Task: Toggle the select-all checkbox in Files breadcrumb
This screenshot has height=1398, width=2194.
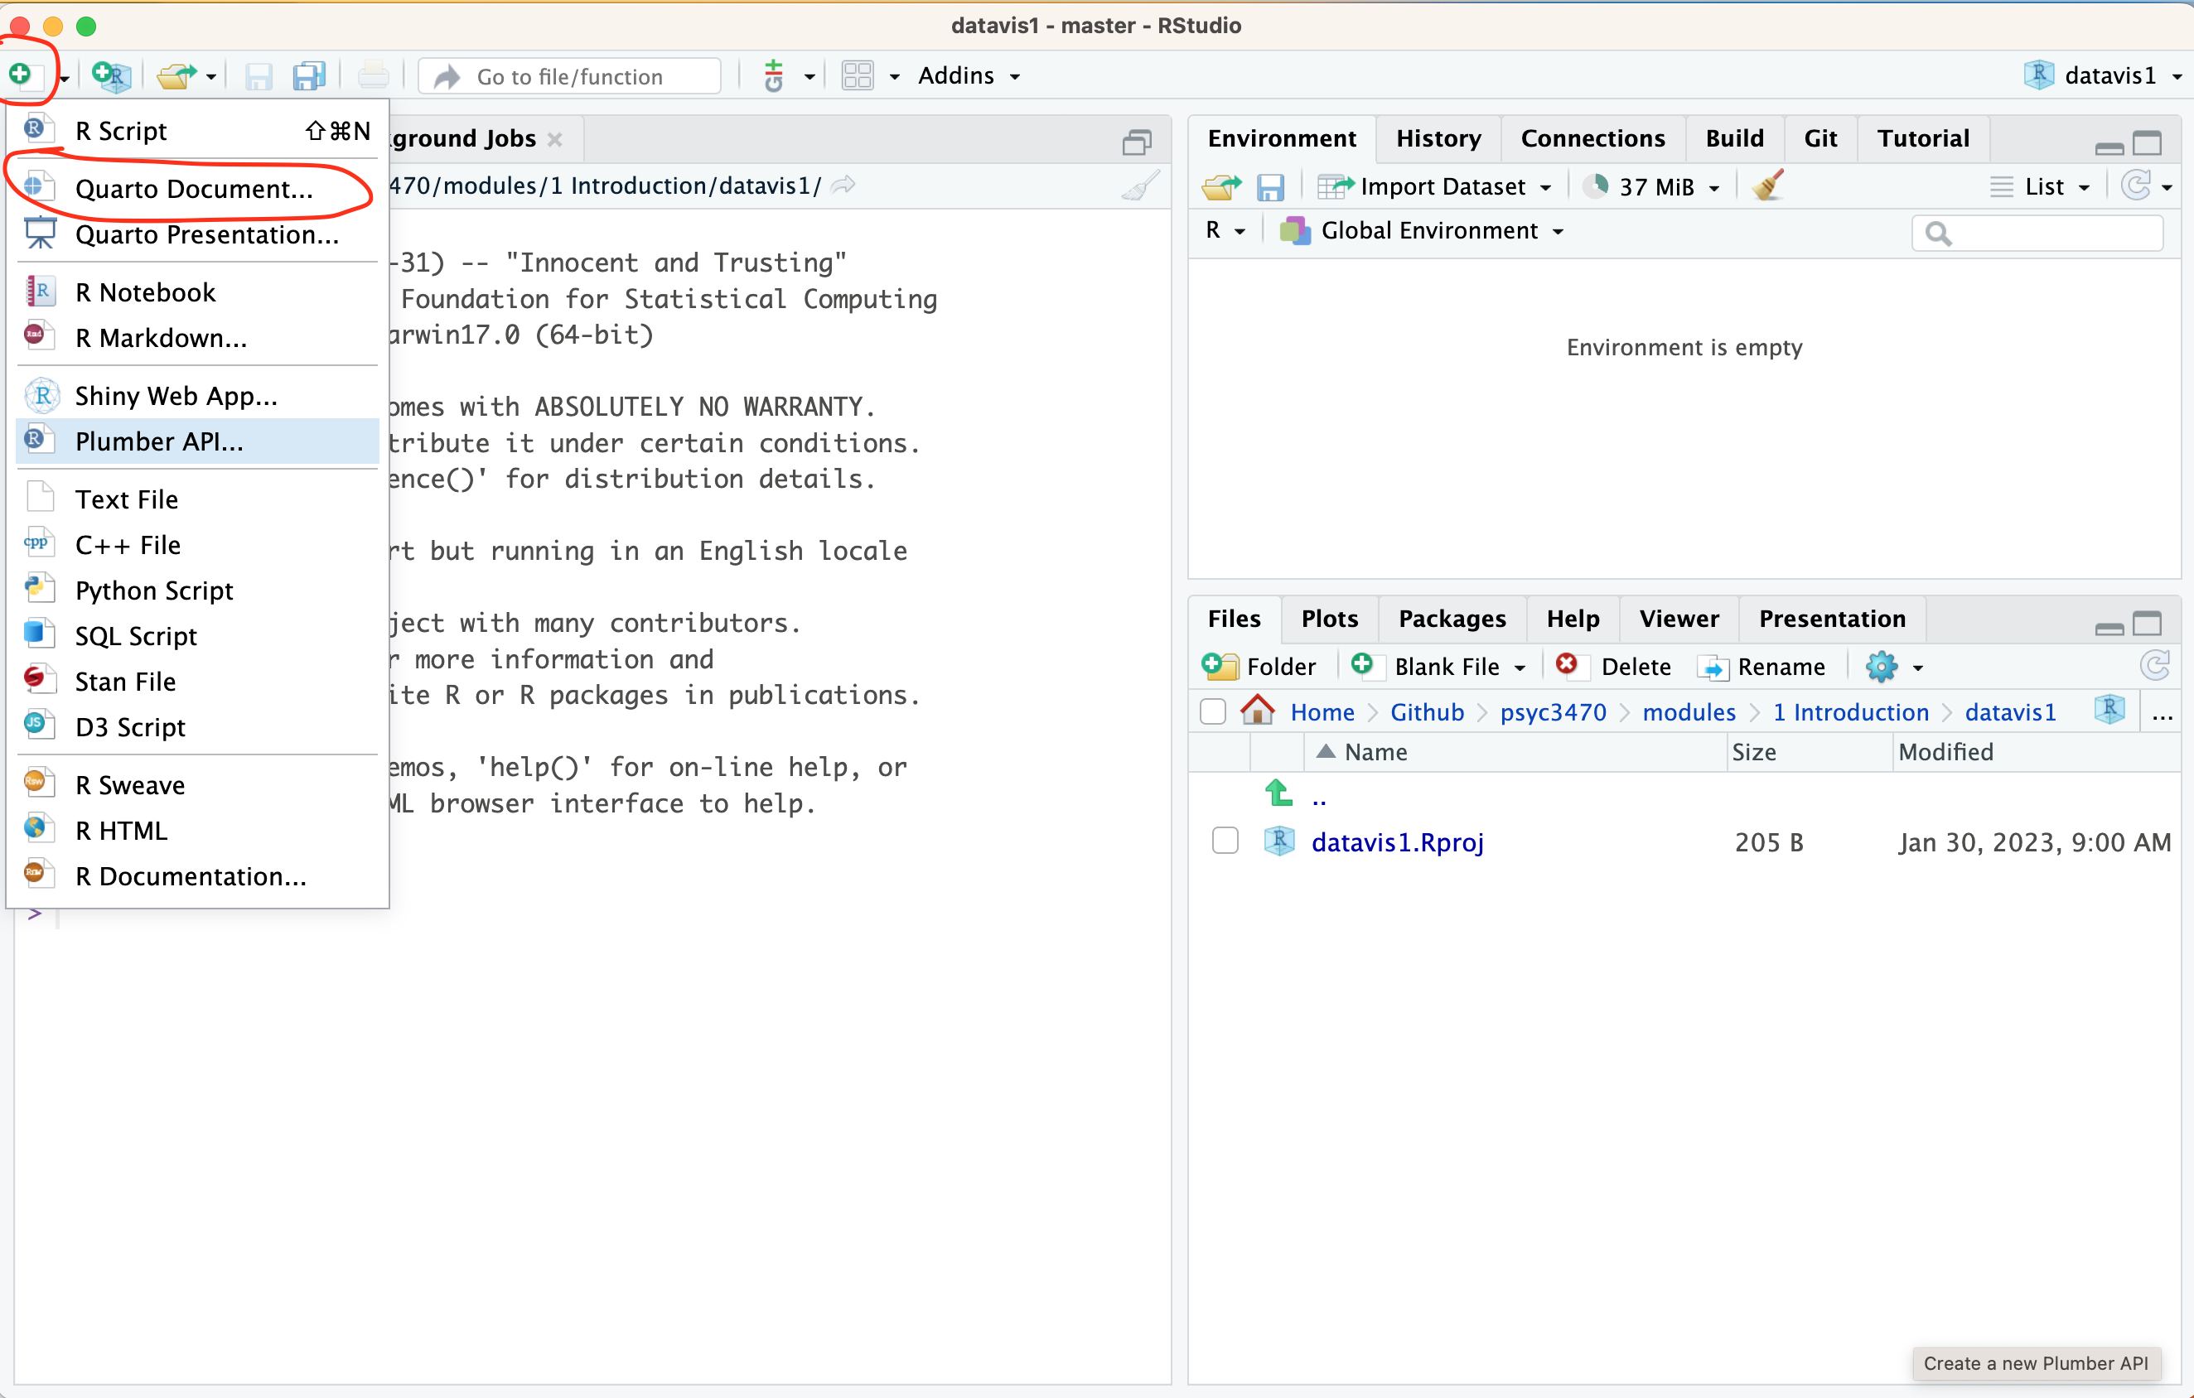Action: pos(1213,711)
